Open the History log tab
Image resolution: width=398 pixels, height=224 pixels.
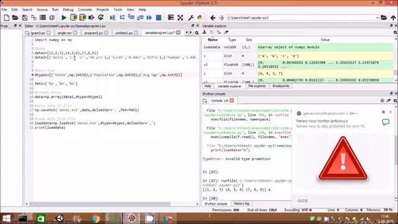tap(241, 203)
